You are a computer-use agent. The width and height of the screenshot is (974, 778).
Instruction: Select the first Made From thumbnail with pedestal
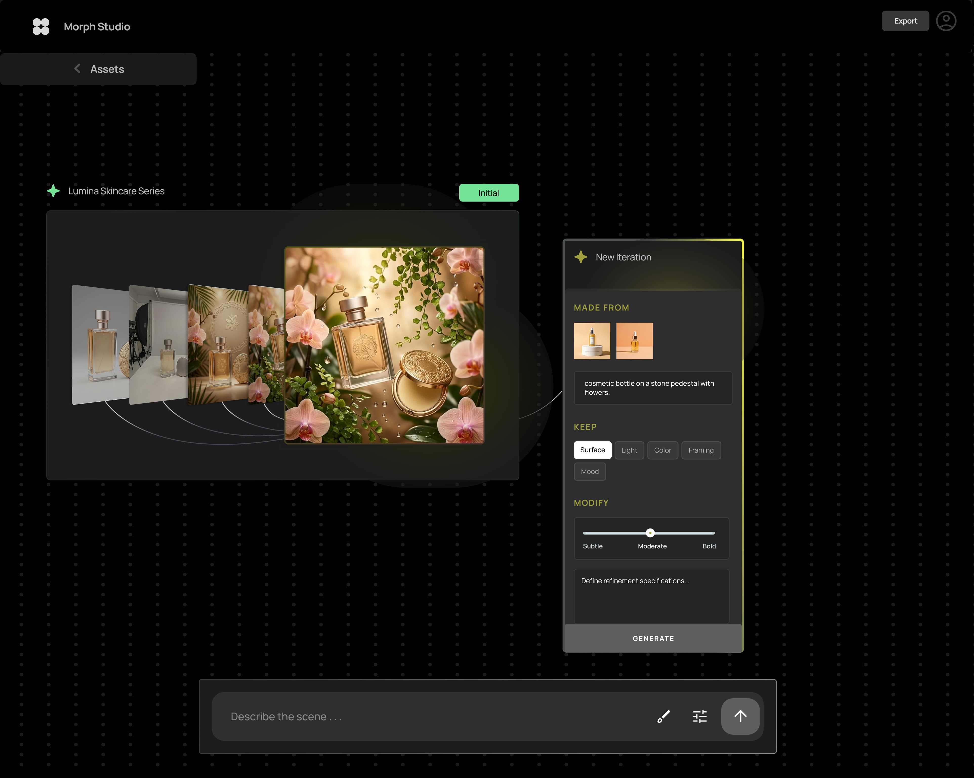coord(592,341)
